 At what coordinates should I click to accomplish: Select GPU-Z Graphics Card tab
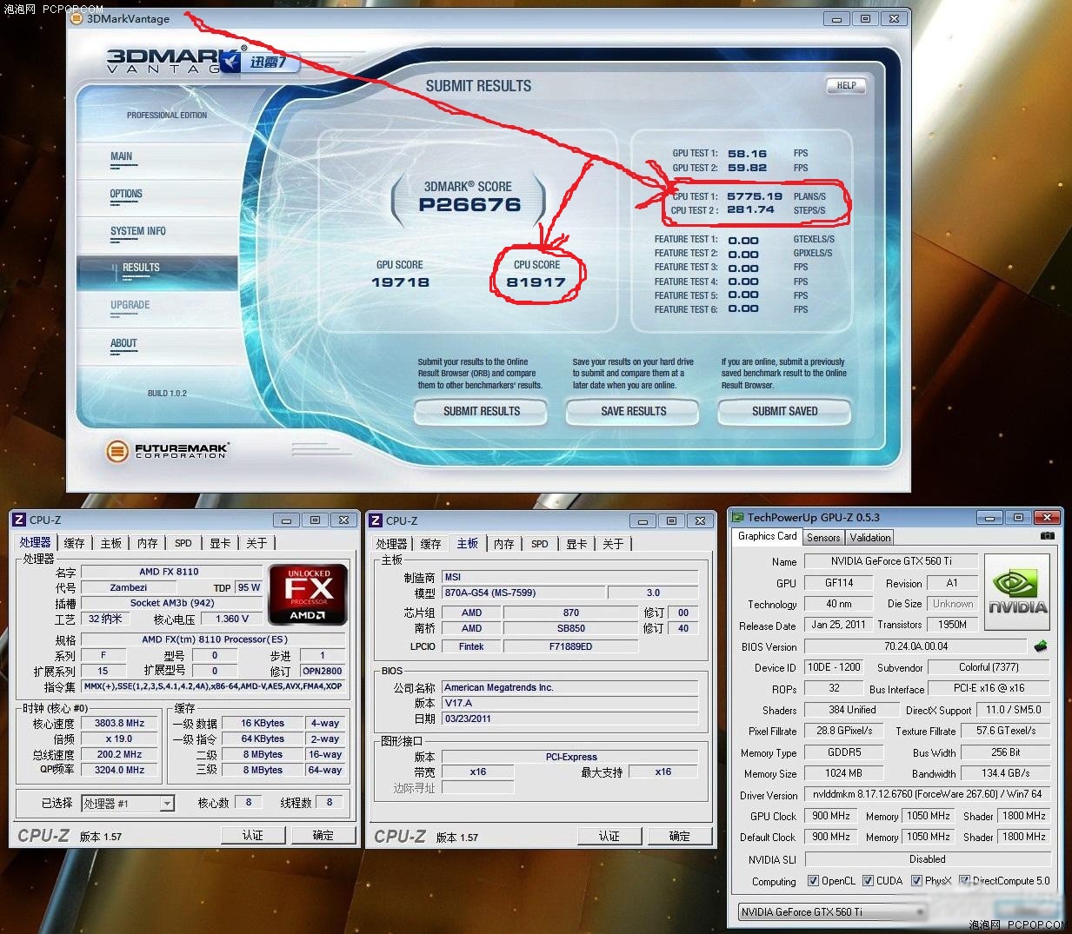point(767,536)
